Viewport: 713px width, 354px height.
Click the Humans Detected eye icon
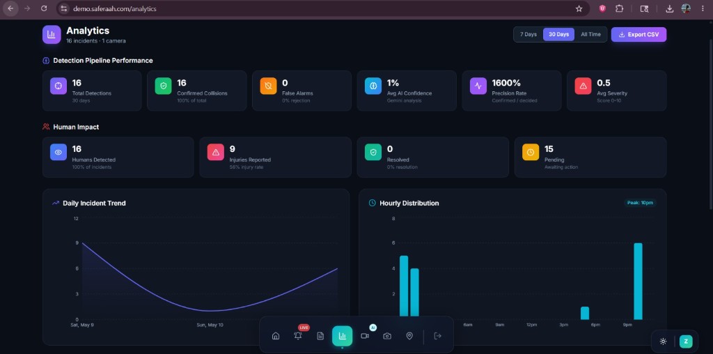pos(58,152)
